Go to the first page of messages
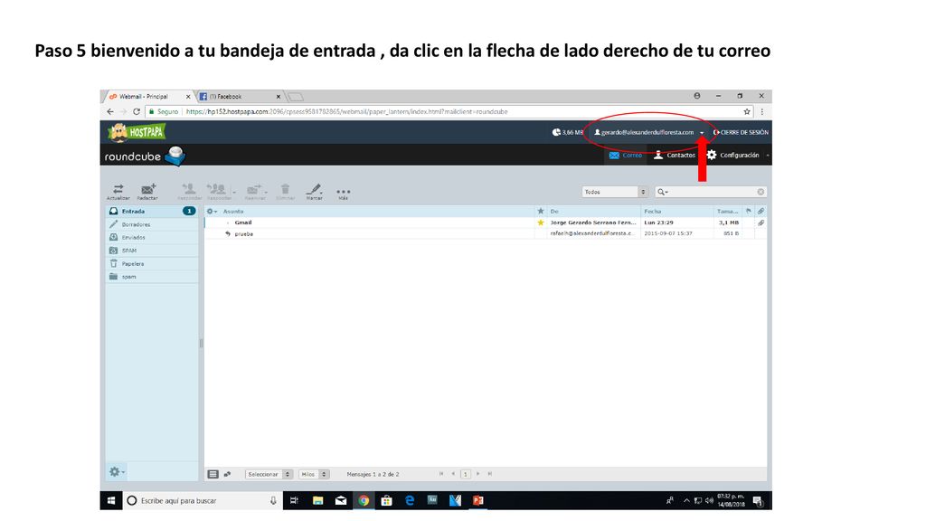Screen dimensions: 926x521 click(x=441, y=474)
